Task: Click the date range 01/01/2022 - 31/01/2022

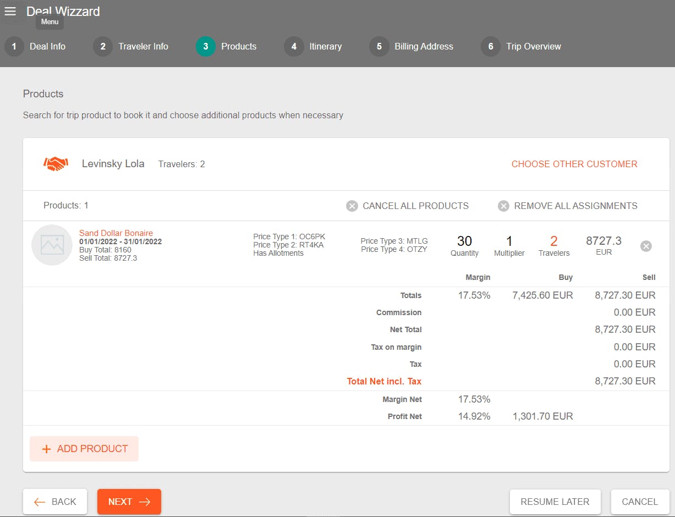Action: pyautogui.click(x=120, y=241)
